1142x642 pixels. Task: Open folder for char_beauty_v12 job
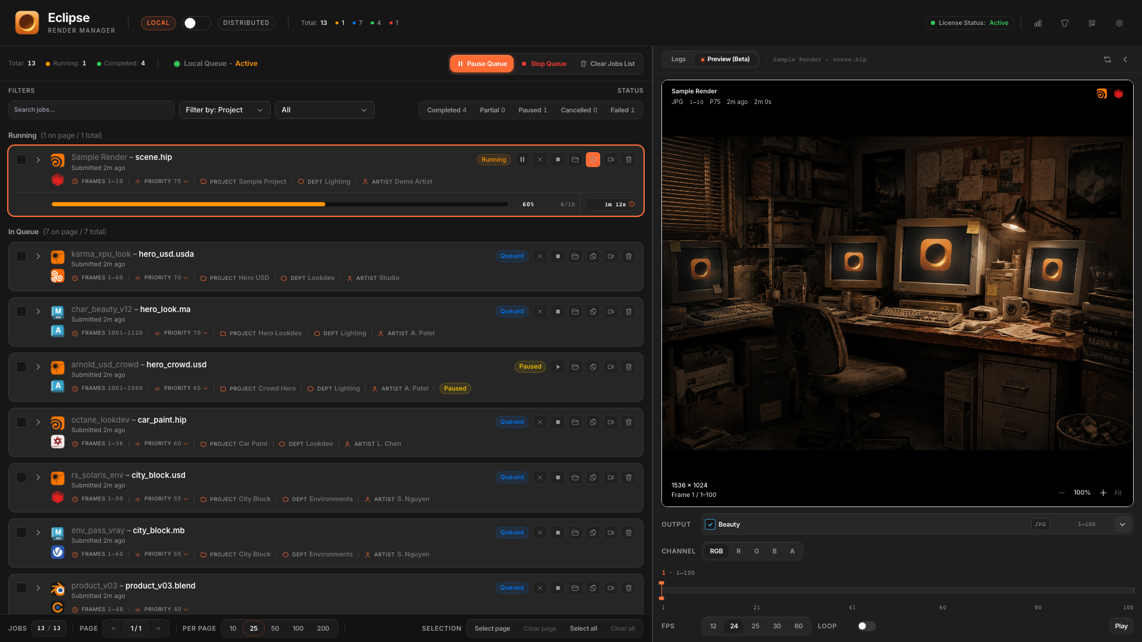575,311
